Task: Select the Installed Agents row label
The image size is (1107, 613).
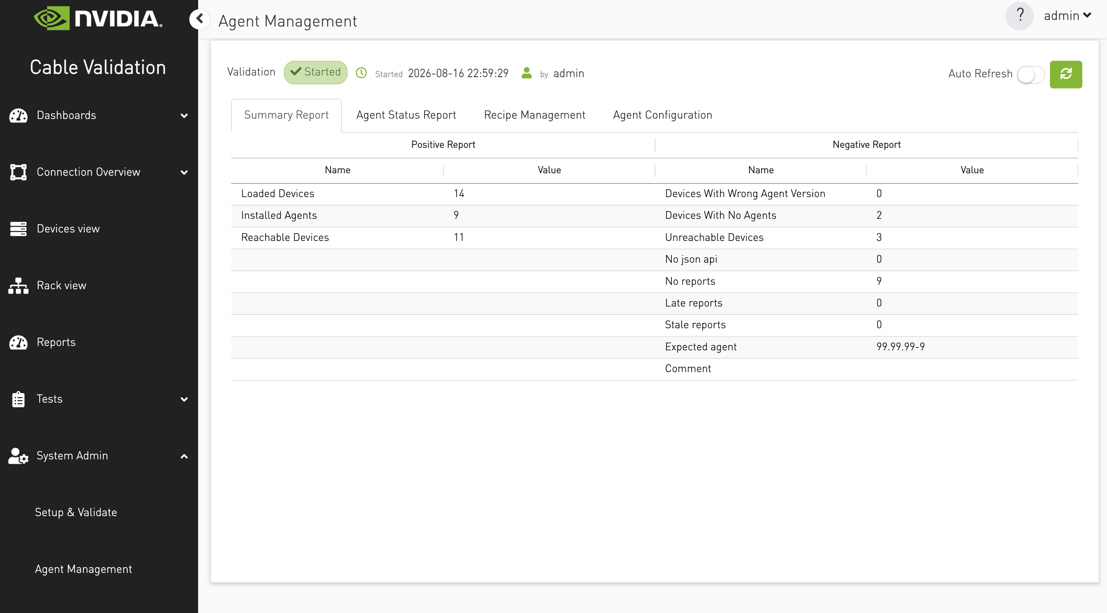Action: pyautogui.click(x=279, y=216)
